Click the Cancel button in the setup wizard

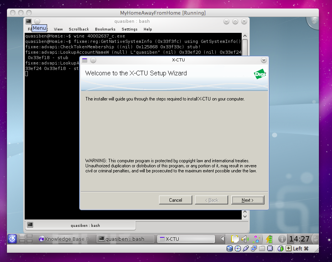(x=176, y=200)
